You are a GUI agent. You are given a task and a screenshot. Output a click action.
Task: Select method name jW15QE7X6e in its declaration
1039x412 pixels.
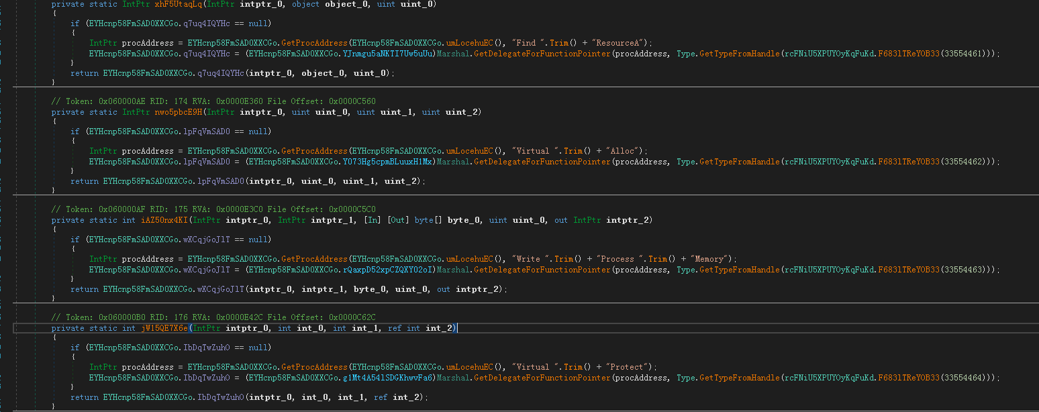coord(164,328)
